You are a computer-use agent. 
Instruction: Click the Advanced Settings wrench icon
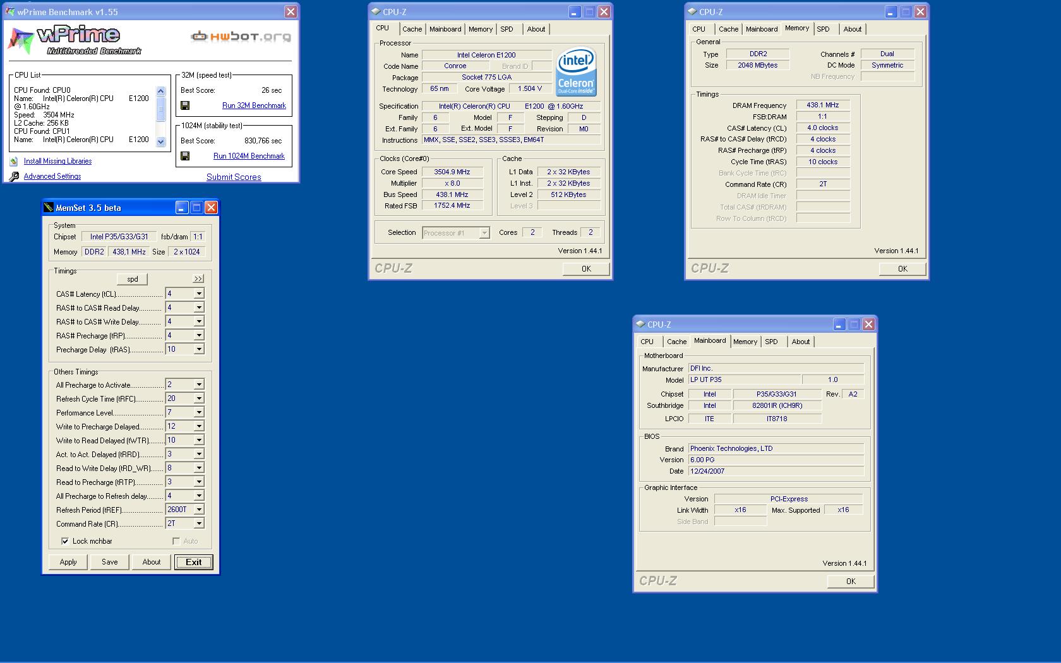click(14, 177)
